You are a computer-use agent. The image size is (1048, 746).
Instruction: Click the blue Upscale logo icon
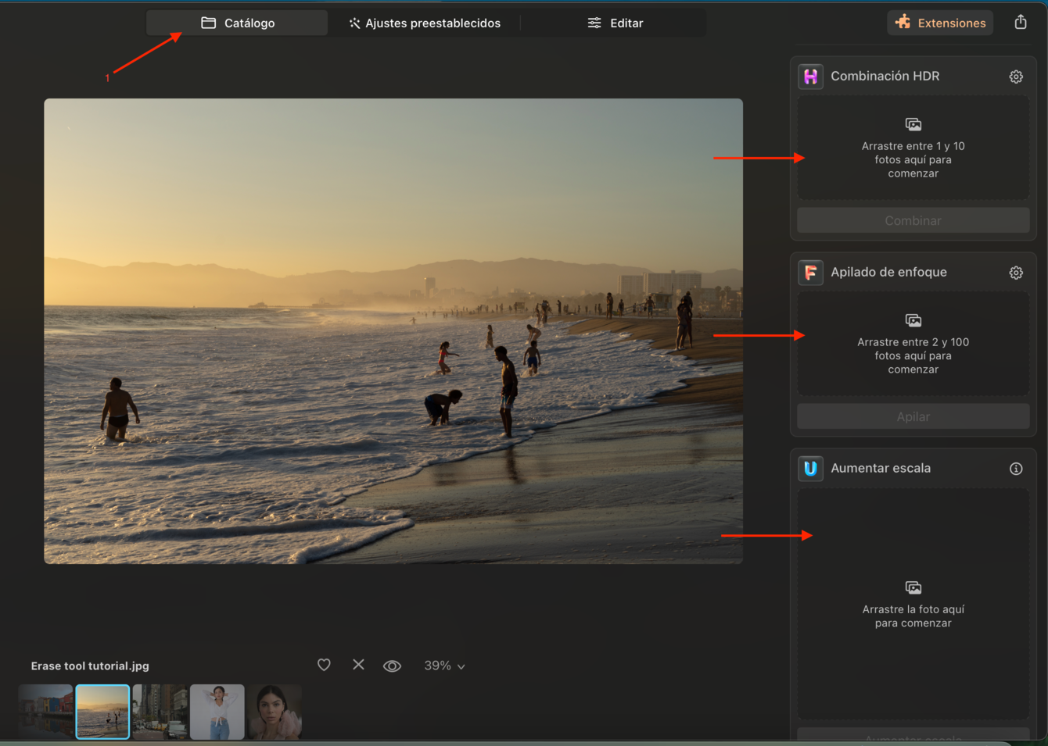click(810, 469)
